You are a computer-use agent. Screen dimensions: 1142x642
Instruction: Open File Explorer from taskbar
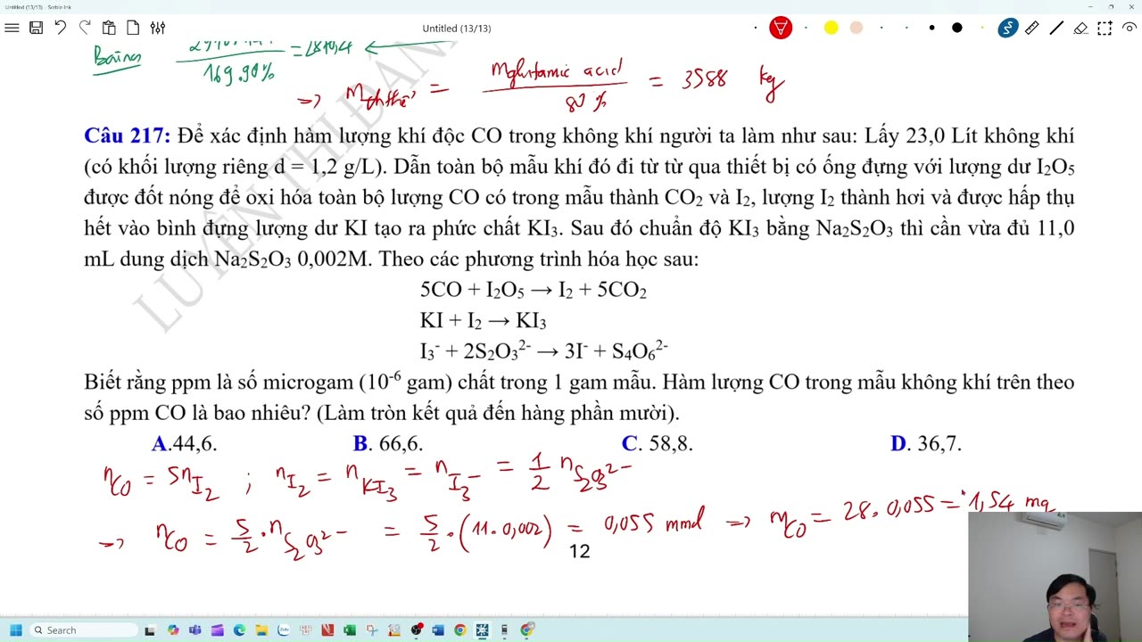coord(261,630)
